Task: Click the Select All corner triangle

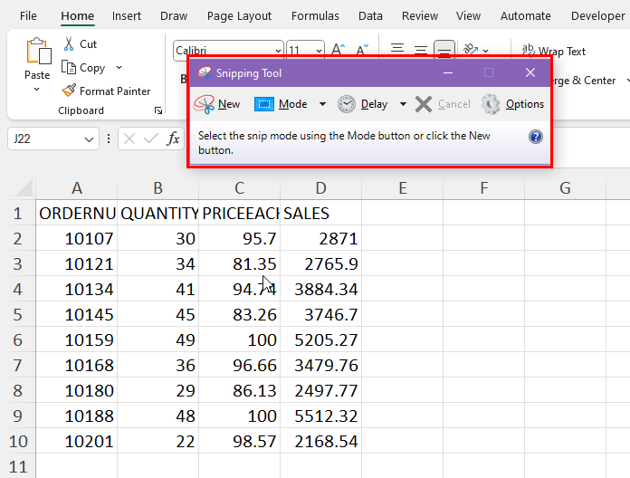Action: [x=24, y=187]
